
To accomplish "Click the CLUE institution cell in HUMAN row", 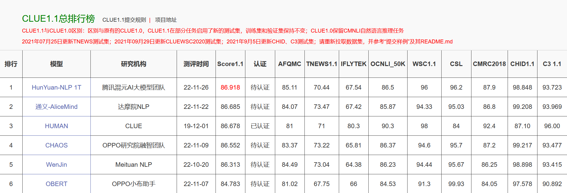I will [x=134, y=126].
